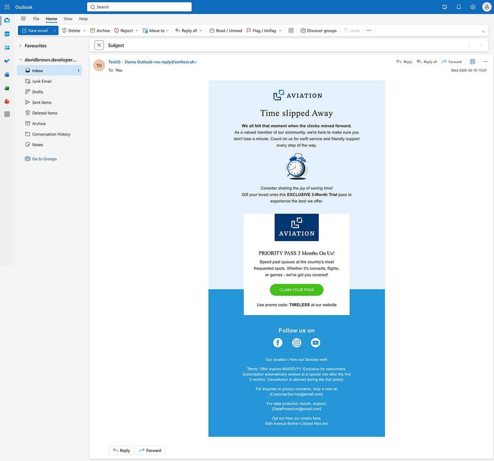This screenshot has width=494, height=461.
Task: Open the File menu
Action: click(36, 19)
